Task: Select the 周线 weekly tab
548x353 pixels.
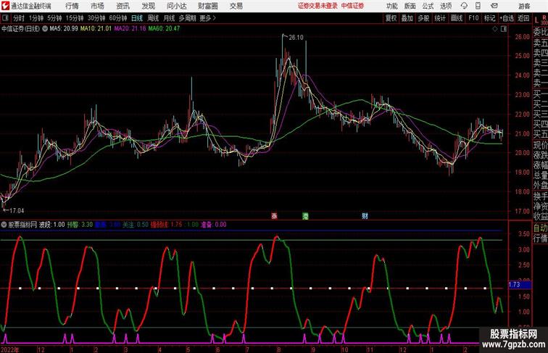Action: click(x=153, y=18)
